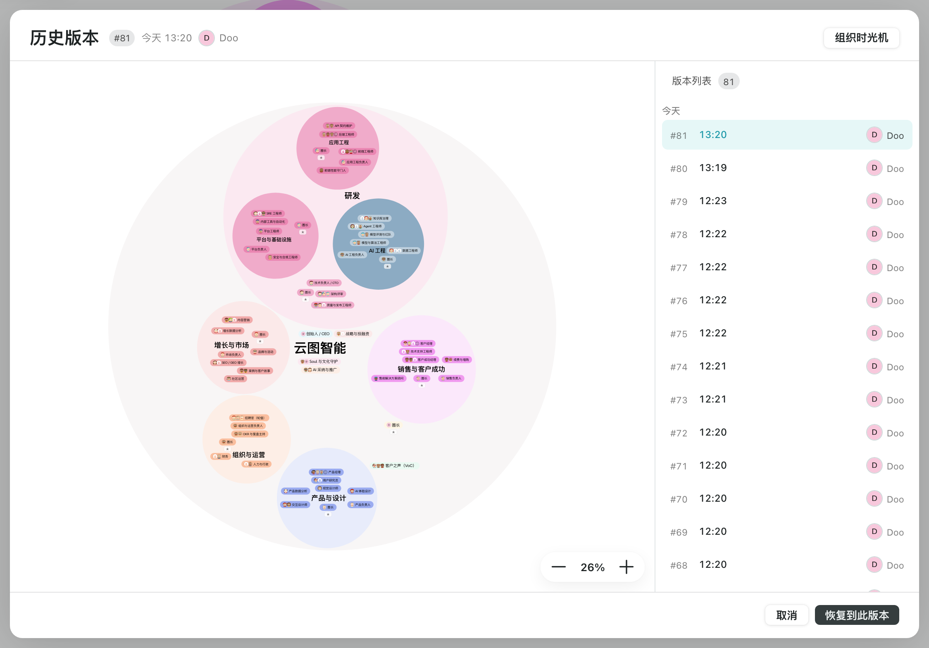Click 恢复到此版本 button
Screen dimensions: 929x648
[x=857, y=615]
